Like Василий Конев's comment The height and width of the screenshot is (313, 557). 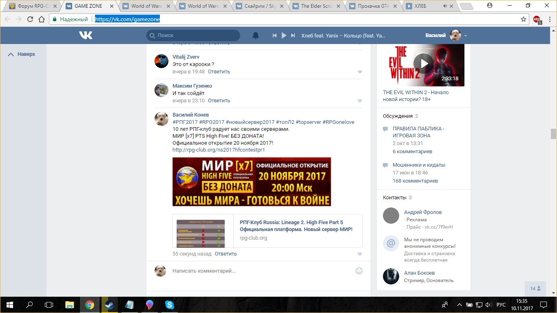click(x=360, y=254)
